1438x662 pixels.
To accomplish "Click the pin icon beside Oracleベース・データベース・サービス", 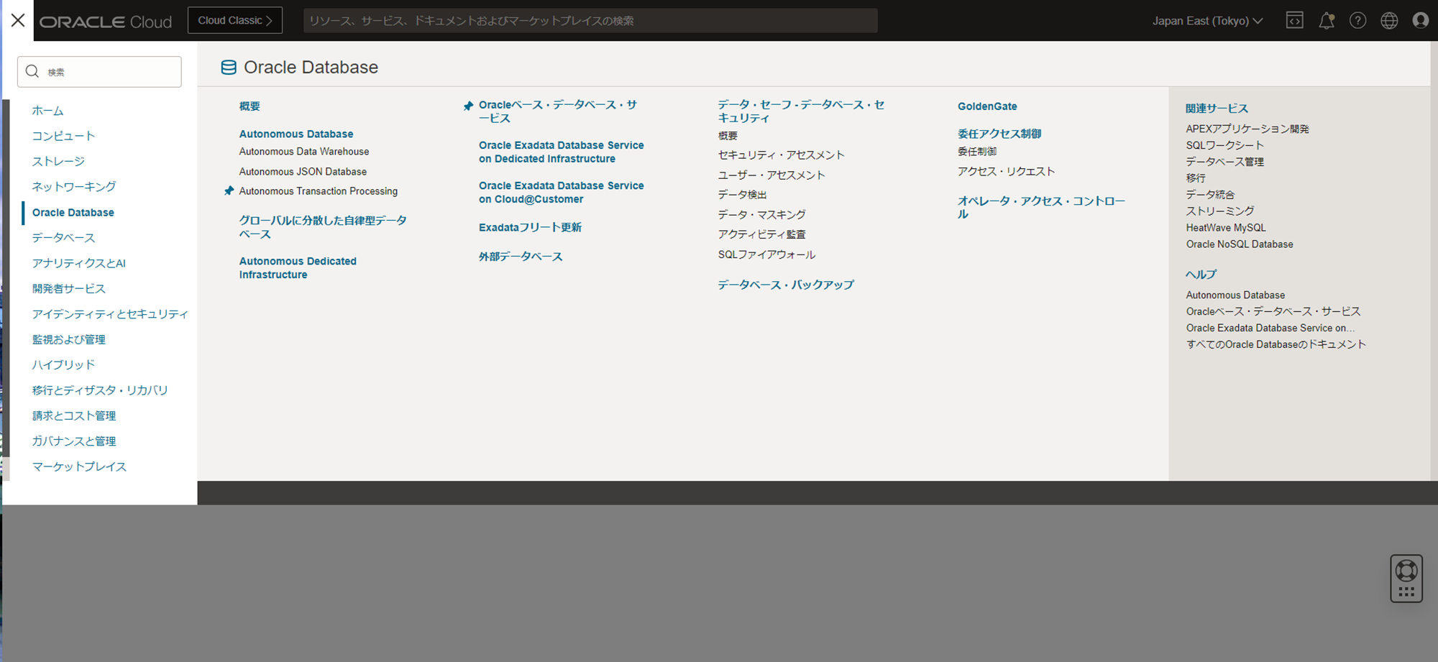I will pyautogui.click(x=468, y=106).
